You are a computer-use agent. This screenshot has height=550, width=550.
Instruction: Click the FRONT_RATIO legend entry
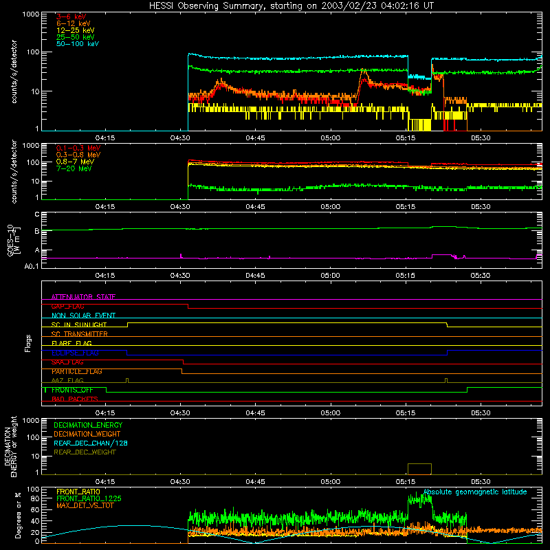[78, 492]
